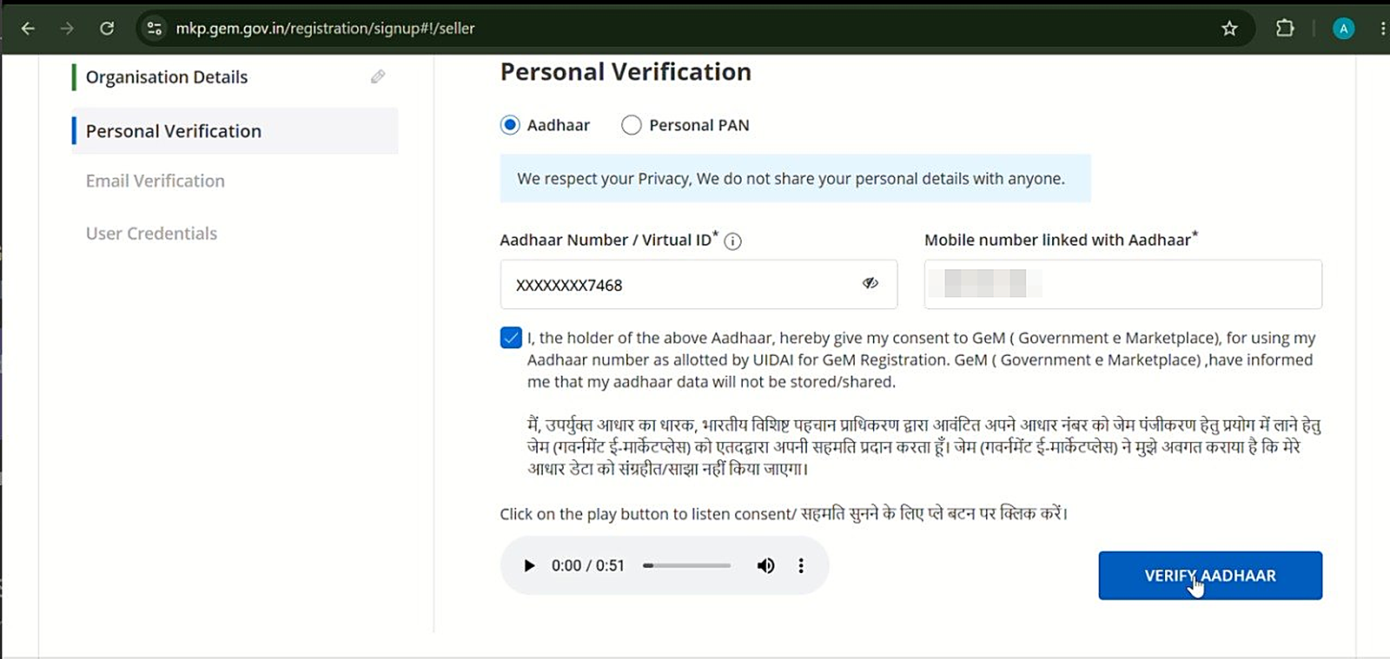Focus the Aadhaar Number input field
Screen dimensions: 1390x659
click(x=698, y=284)
